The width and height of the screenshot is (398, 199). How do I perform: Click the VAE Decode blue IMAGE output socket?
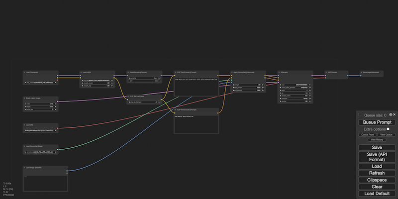pyautogui.click(x=347, y=76)
